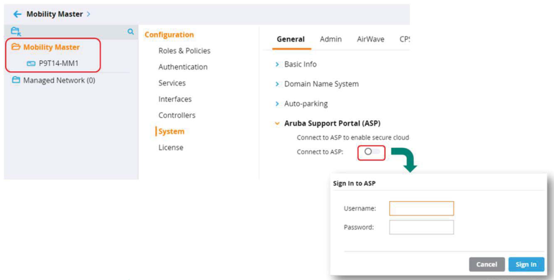
Task: Click the breadcrumb chevron after Mobility Master
Action: pos(89,14)
